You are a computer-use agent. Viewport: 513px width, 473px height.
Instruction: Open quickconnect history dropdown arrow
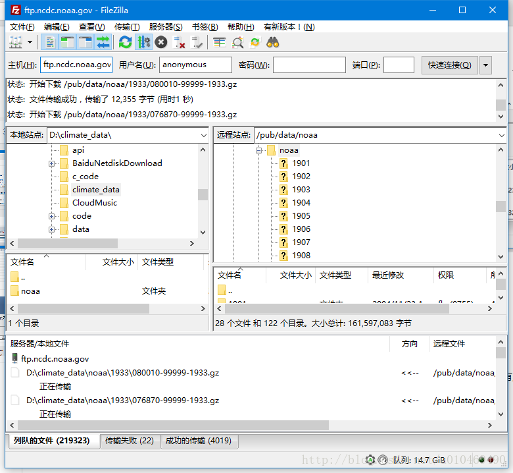click(x=486, y=65)
